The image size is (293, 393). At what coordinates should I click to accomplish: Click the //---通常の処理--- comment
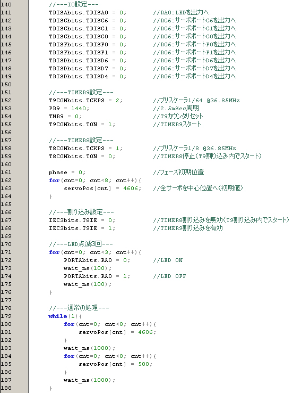tap(79, 308)
